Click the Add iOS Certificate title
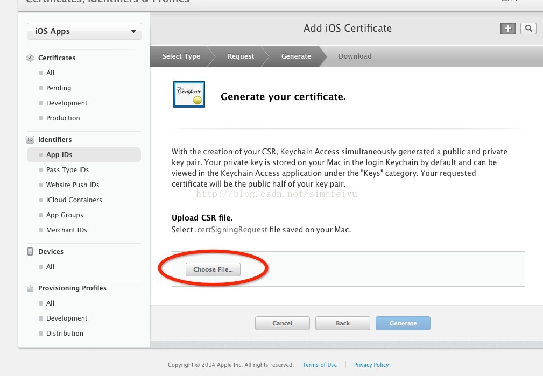The height and width of the screenshot is (376, 543). (x=348, y=28)
